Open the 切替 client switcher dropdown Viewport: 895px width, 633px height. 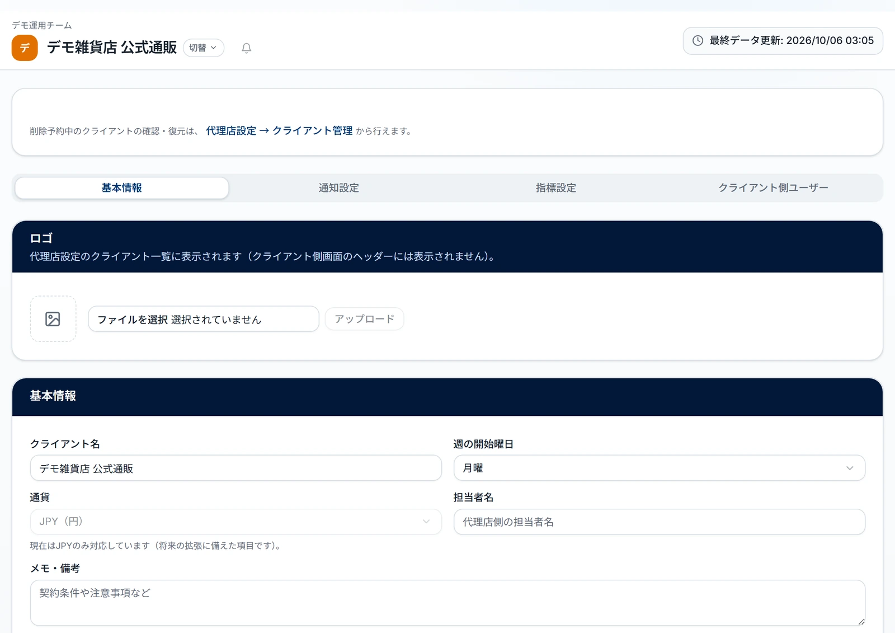click(x=204, y=48)
